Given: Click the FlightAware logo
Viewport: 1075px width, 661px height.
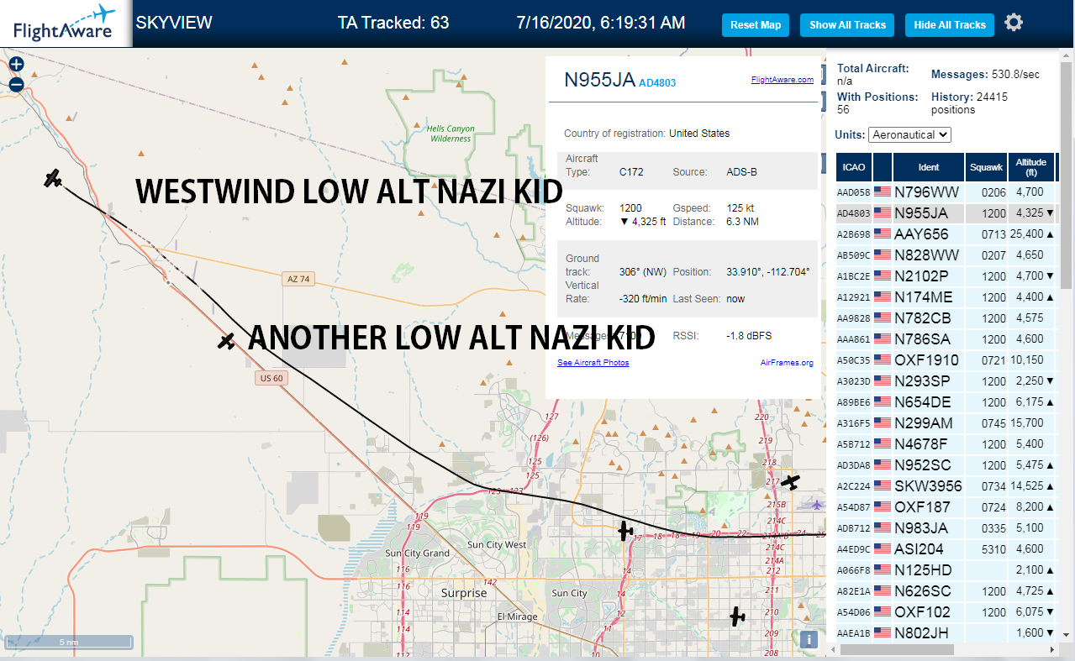Looking at the screenshot, I should [x=65, y=24].
